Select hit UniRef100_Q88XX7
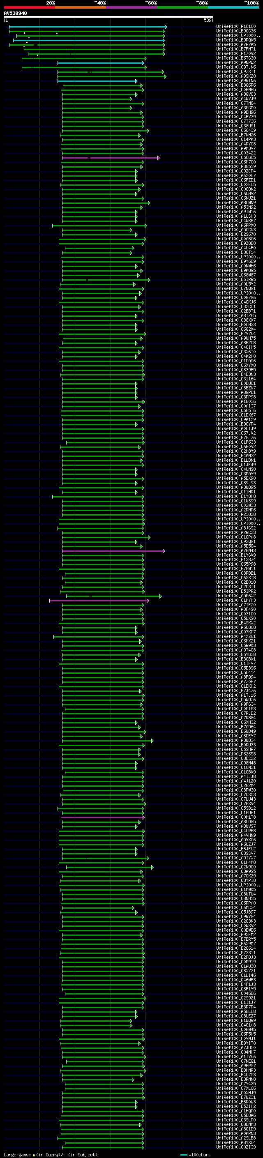The width and height of the screenshot is (263, 1158). 236,320
